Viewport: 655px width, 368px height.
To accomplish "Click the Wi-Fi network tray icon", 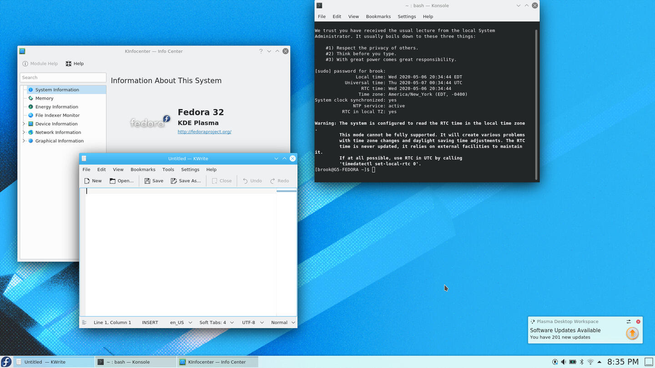I will tap(590, 362).
